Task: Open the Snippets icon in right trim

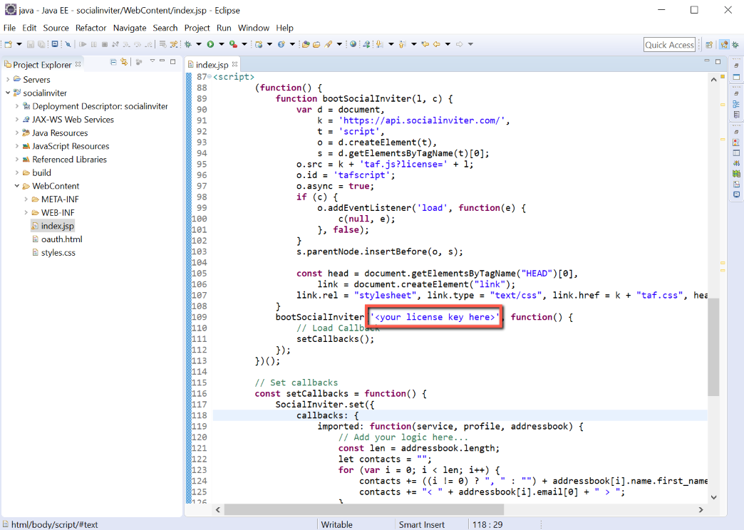Action: (x=736, y=184)
